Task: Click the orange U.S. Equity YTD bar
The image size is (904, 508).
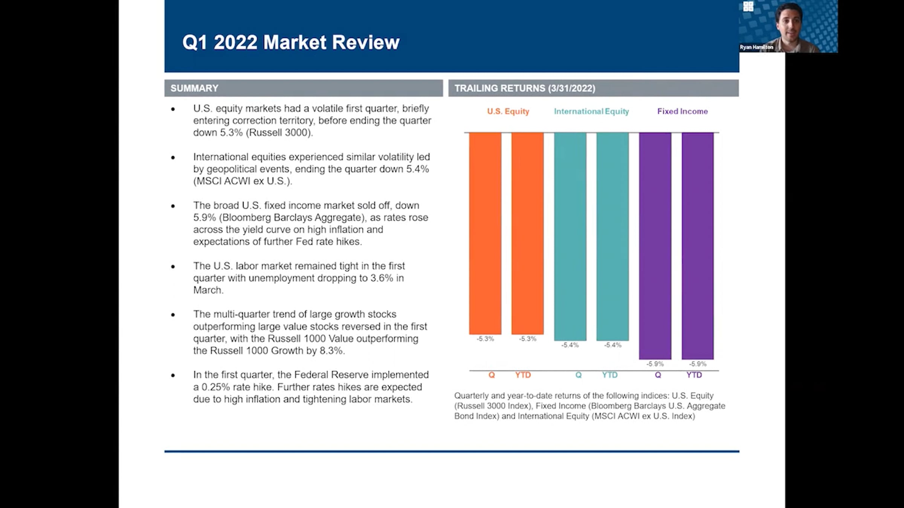Action: (527, 233)
